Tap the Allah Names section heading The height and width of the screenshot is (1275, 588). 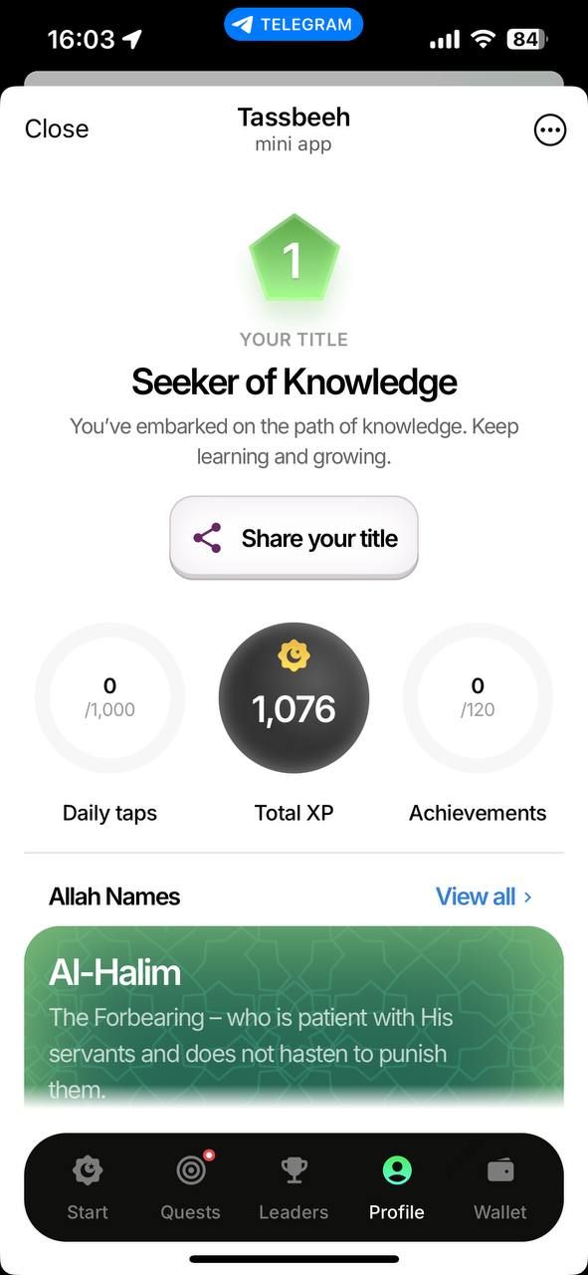(x=114, y=896)
